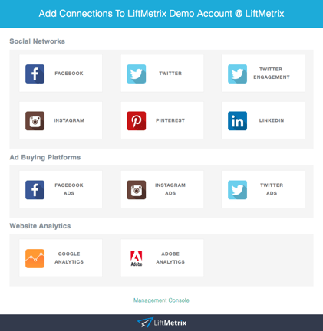Click the INSTAGRAM ADS label
The width and height of the screenshot is (323, 331).
click(170, 189)
